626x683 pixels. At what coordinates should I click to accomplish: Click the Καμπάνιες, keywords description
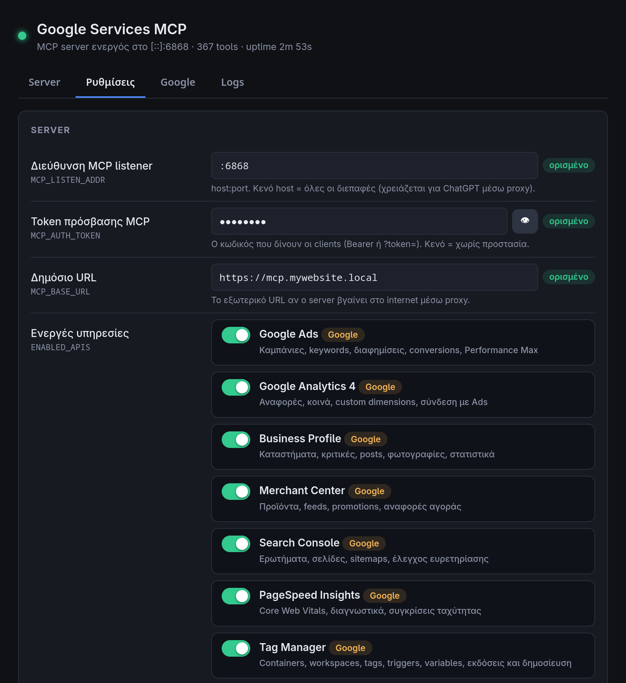[399, 351]
